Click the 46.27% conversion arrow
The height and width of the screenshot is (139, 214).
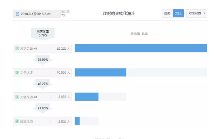pos(42,84)
